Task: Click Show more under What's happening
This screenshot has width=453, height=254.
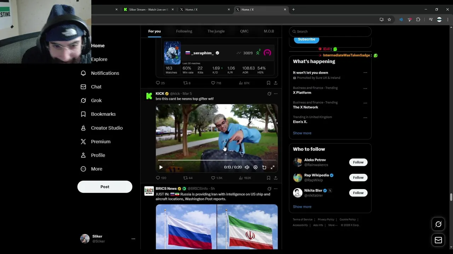Action: 302,133
